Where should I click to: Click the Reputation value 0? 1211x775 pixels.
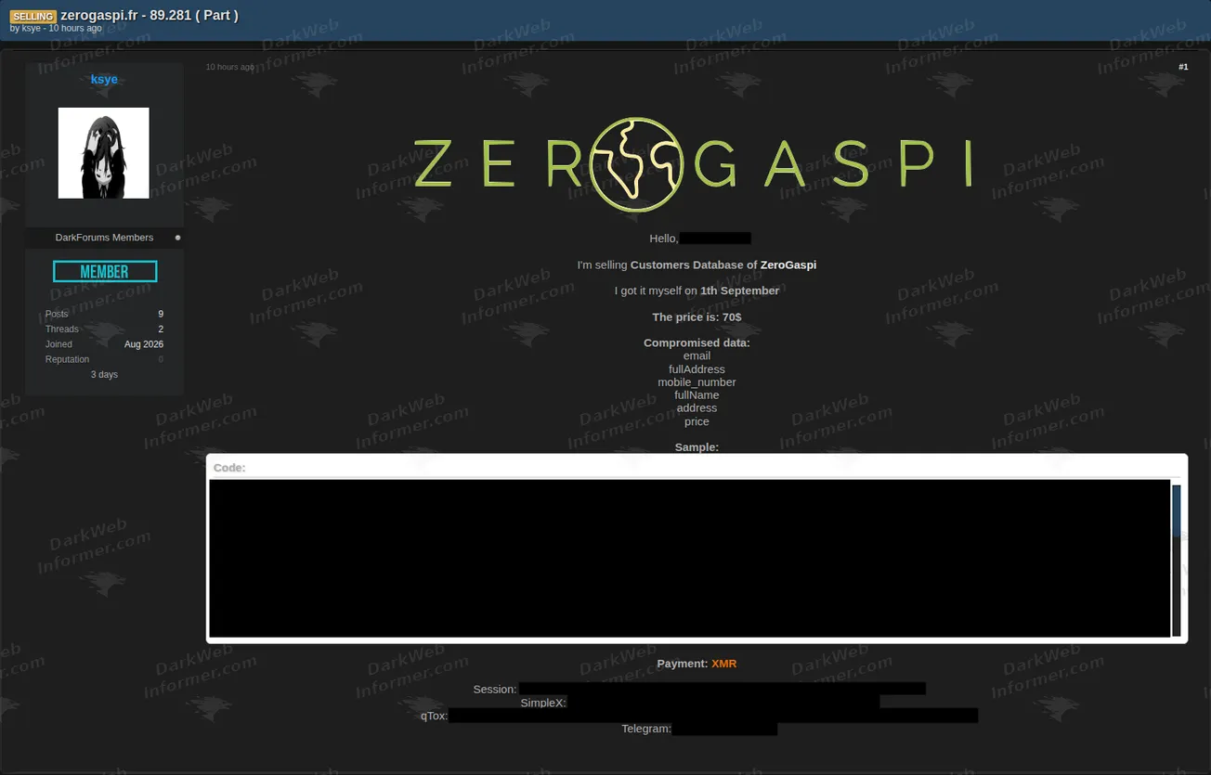161,359
